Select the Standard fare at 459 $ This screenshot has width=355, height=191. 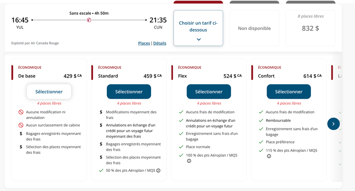(x=129, y=92)
